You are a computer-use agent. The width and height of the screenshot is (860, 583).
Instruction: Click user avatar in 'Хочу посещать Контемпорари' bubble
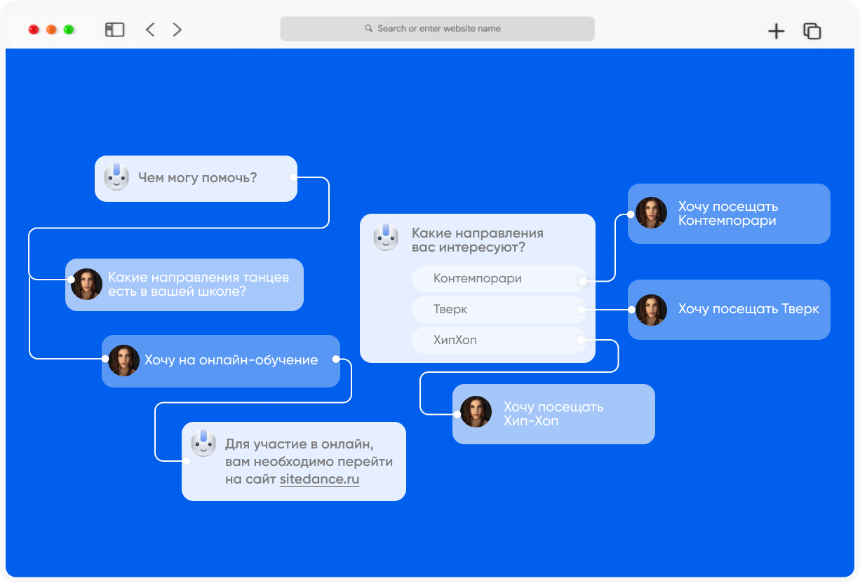point(651,212)
